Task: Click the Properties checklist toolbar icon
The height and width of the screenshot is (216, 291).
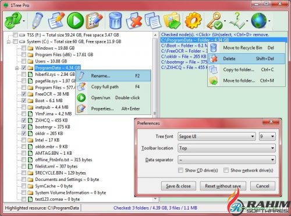Action: click(94, 20)
